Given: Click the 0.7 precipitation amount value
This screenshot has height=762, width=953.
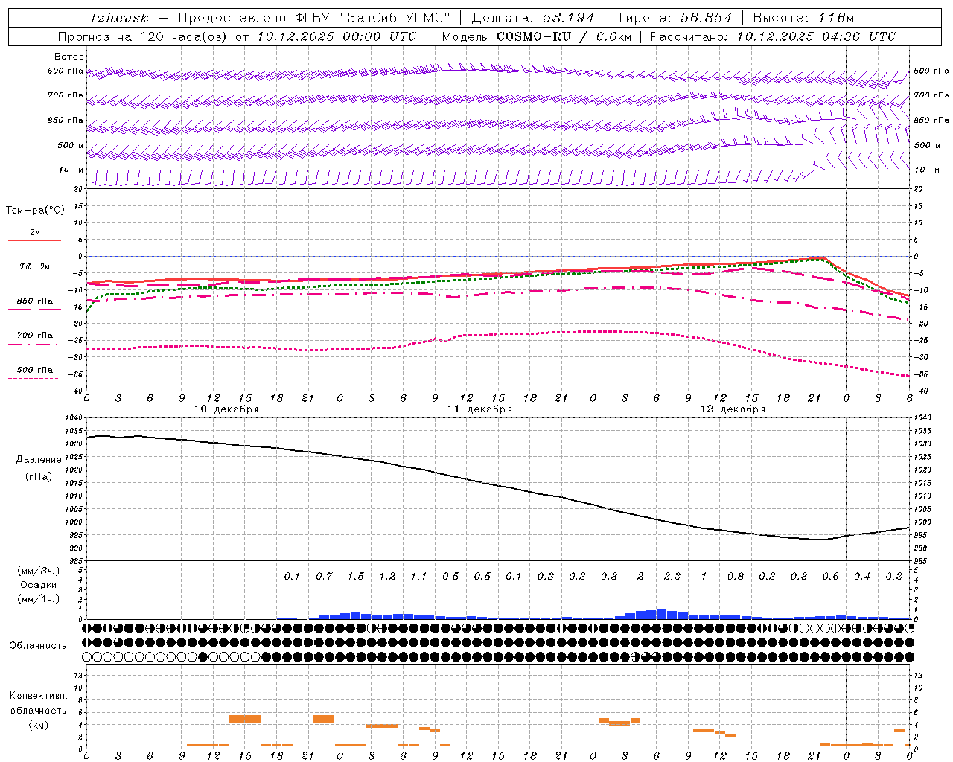Looking at the screenshot, I should 324,577.
